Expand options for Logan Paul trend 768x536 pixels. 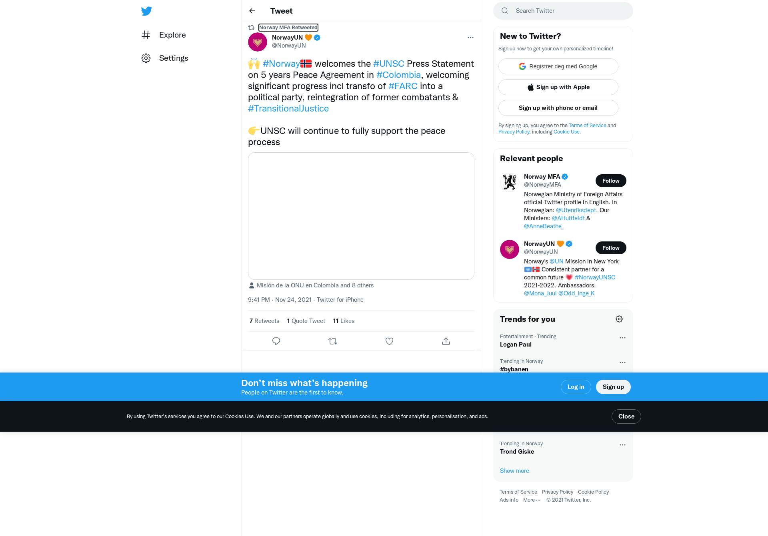click(x=622, y=338)
